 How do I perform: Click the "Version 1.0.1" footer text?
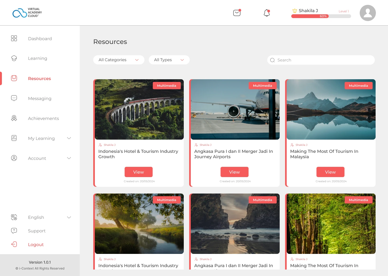(x=40, y=262)
